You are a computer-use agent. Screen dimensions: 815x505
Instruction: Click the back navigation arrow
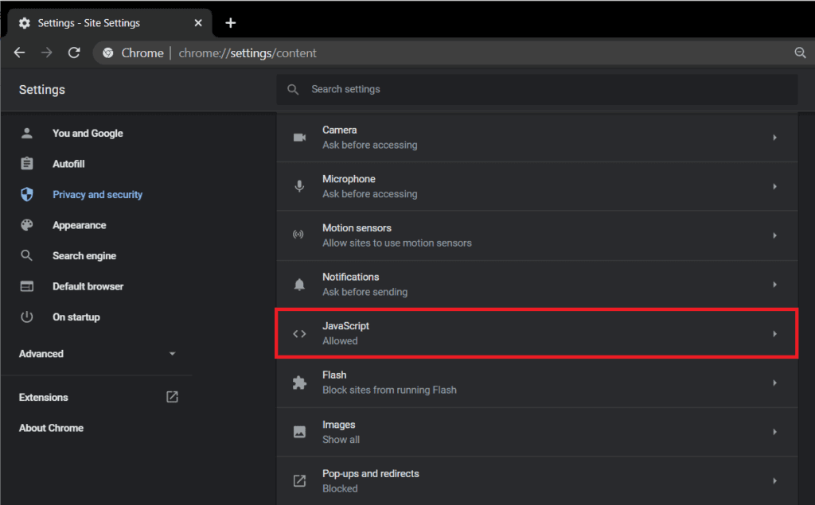pos(20,52)
